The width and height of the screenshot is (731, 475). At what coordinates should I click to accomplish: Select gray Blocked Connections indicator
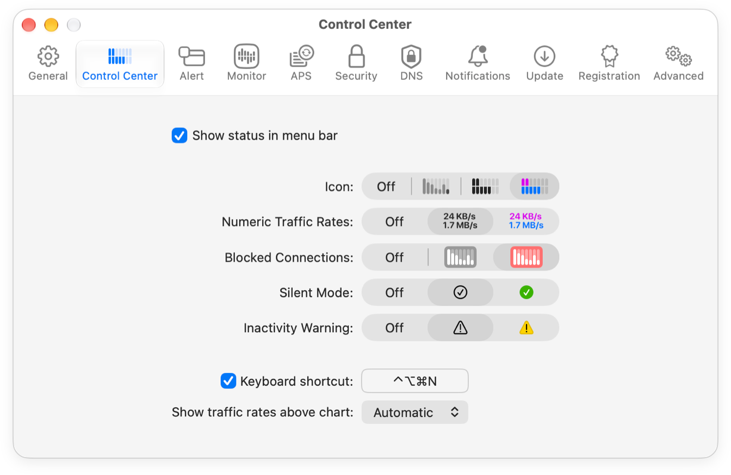point(460,257)
